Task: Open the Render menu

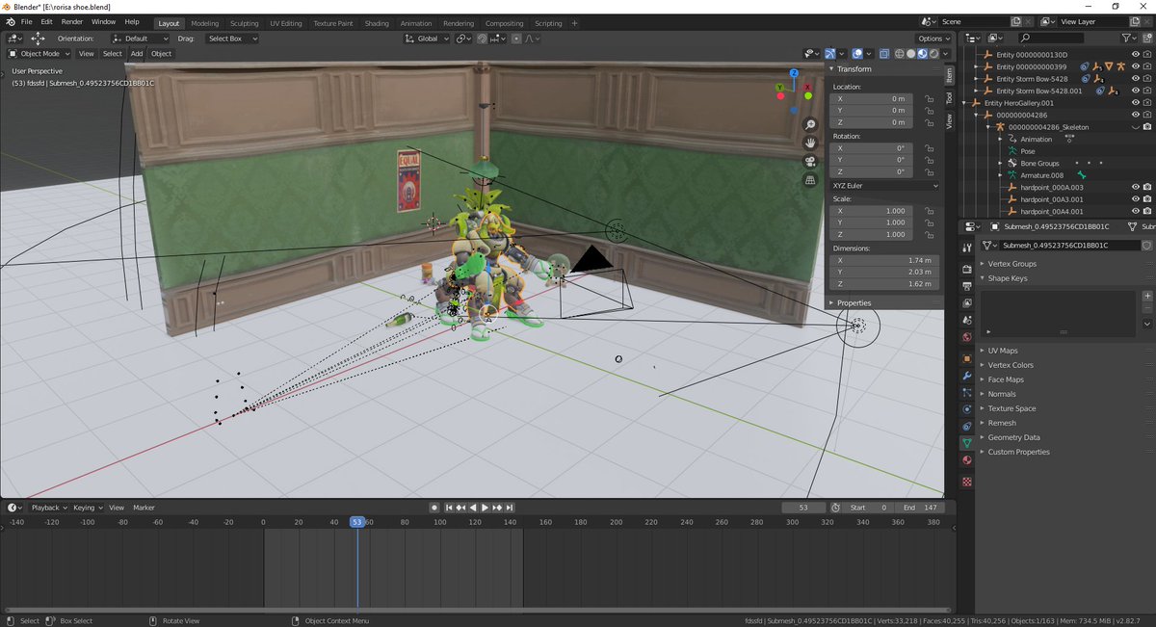Action: click(72, 21)
